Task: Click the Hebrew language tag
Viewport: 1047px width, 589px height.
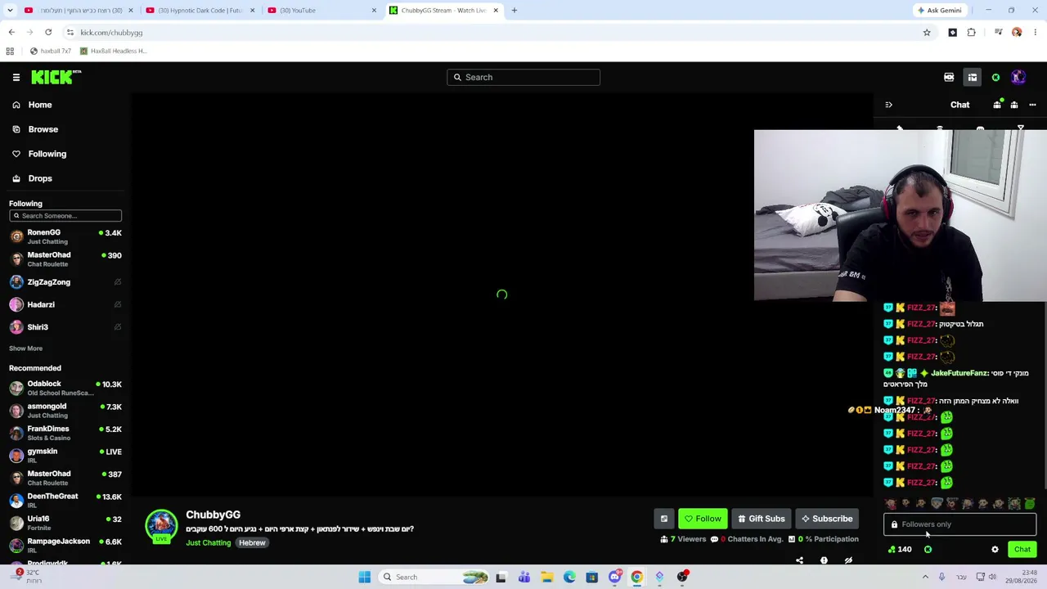Action: [252, 543]
